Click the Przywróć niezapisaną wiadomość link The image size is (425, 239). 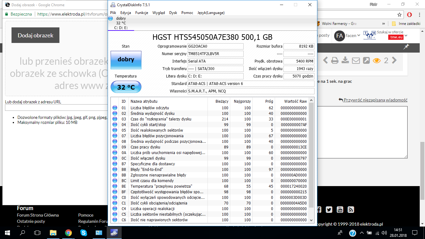[373, 100]
